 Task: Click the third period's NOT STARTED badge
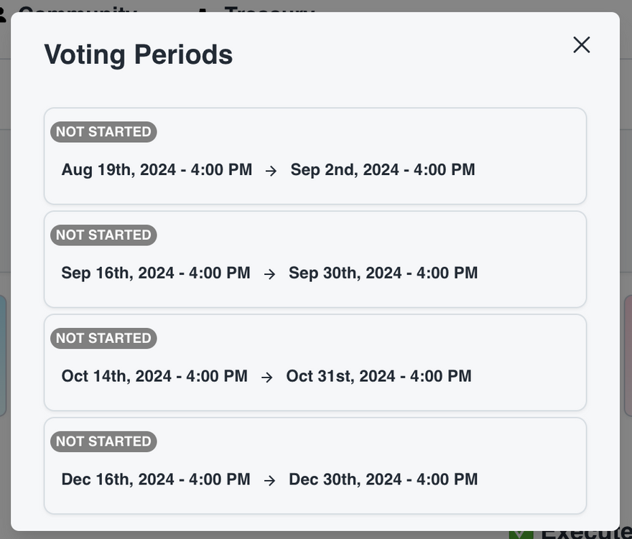click(x=103, y=338)
